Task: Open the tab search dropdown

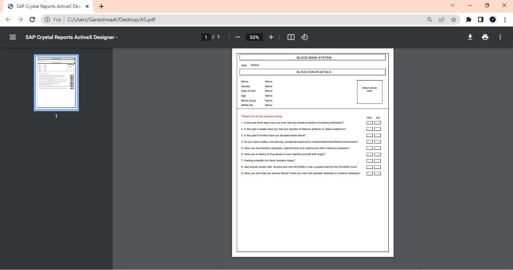Action: pos(453,5)
